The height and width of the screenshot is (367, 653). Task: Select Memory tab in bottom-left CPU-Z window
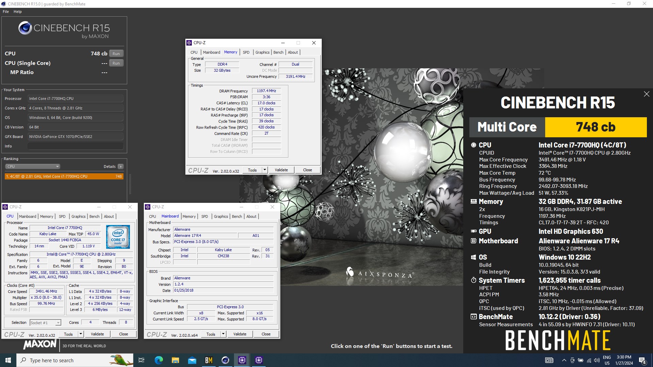[x=47, y=216]
